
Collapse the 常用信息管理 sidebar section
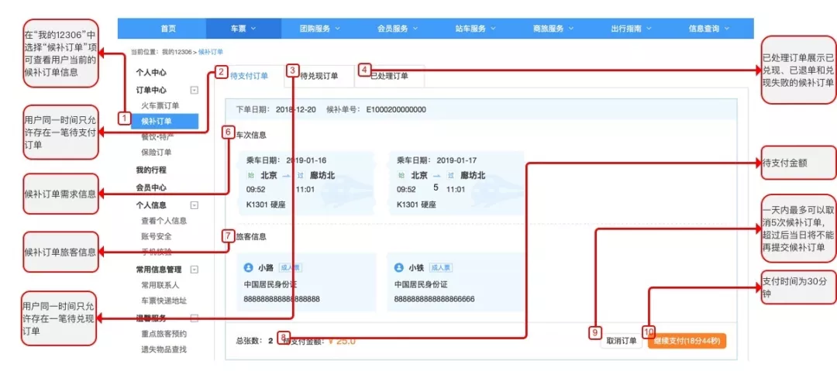[x=194, y=270]
